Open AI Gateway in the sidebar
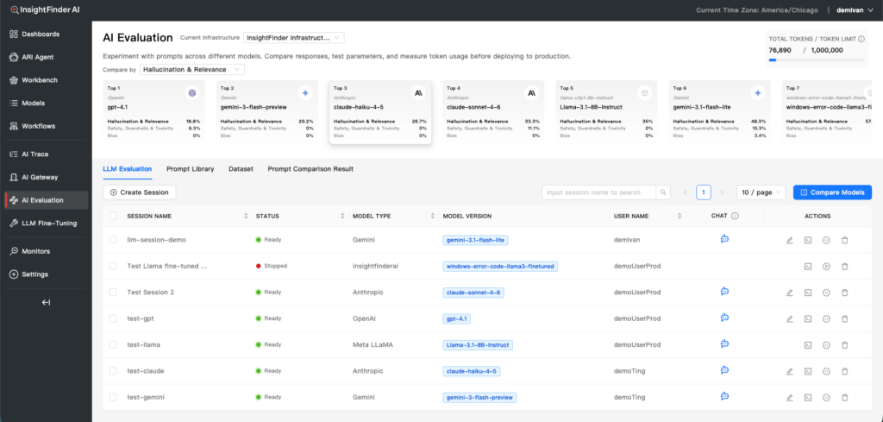The image size is (883, 422). (x=45, y=177)
